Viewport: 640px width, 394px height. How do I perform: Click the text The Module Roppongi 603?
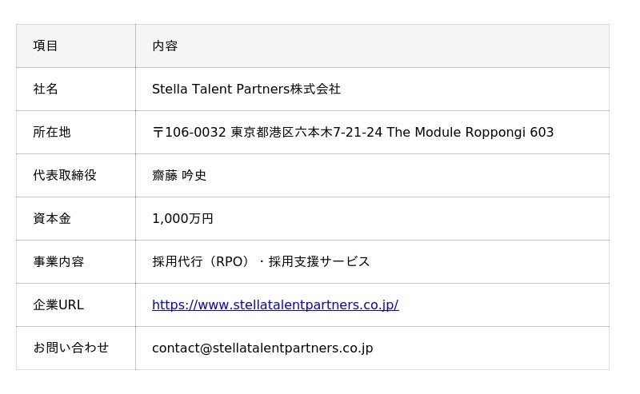pyautogui.click(x=470, y=132)
